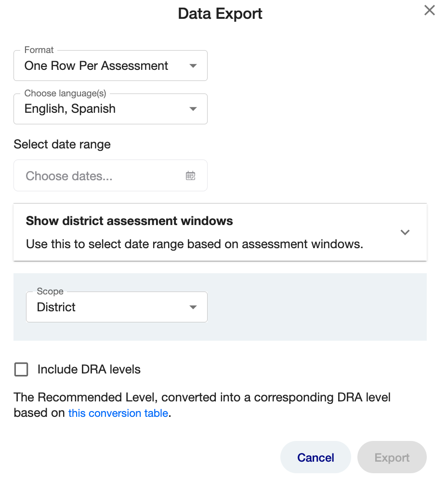447x479 pixels.
Task: Open the Scope dropdown showing District
Action: [117, 307]
